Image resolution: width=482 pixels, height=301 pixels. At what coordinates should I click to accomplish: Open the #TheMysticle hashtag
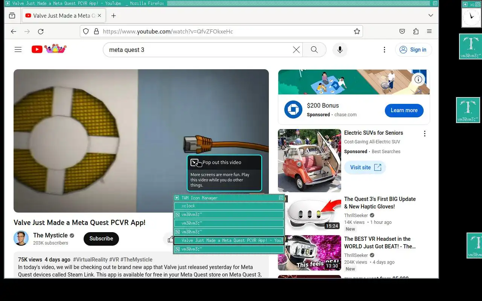point(136,260)
